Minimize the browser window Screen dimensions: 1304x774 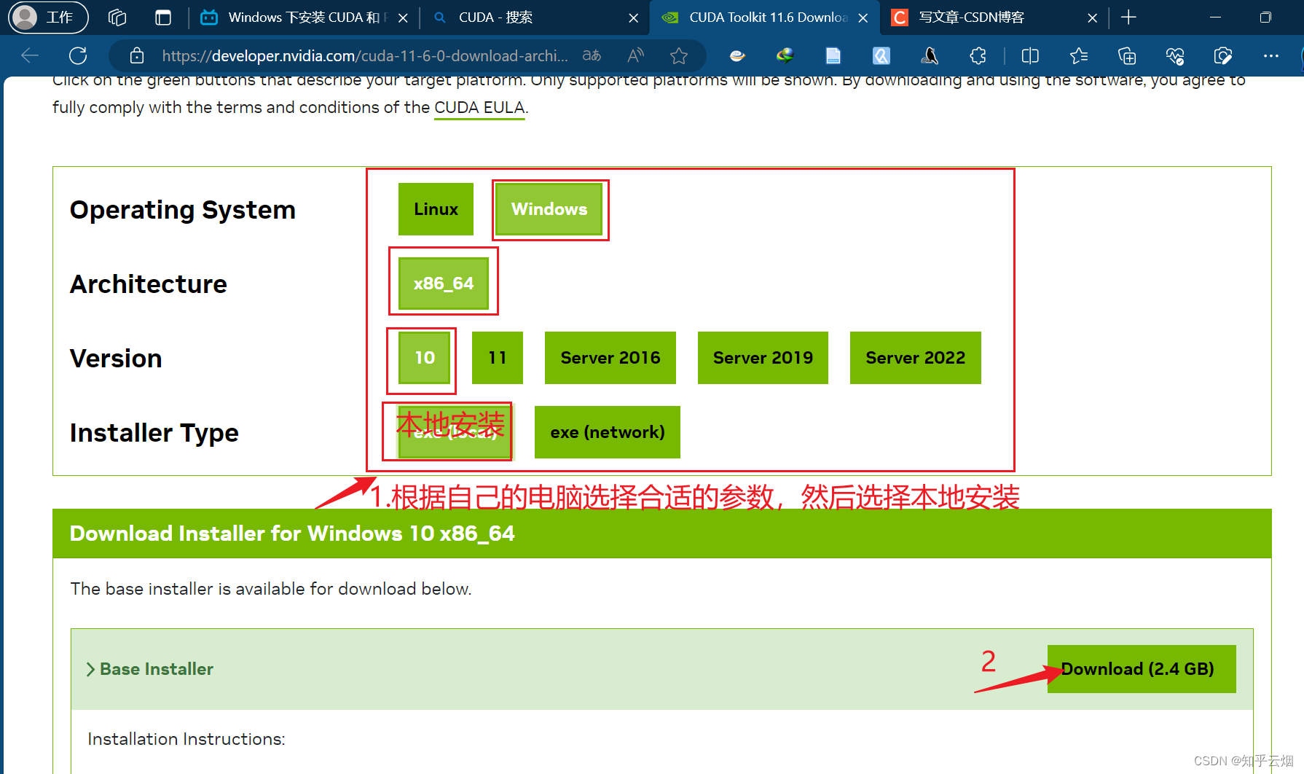click(1215, 17)
